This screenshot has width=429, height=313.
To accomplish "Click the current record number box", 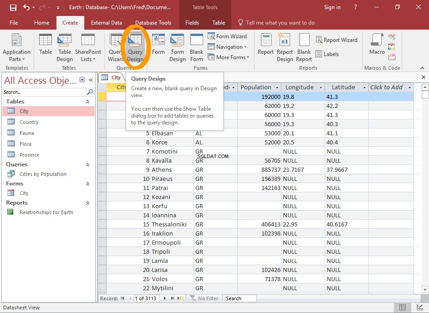I will 147,298.
